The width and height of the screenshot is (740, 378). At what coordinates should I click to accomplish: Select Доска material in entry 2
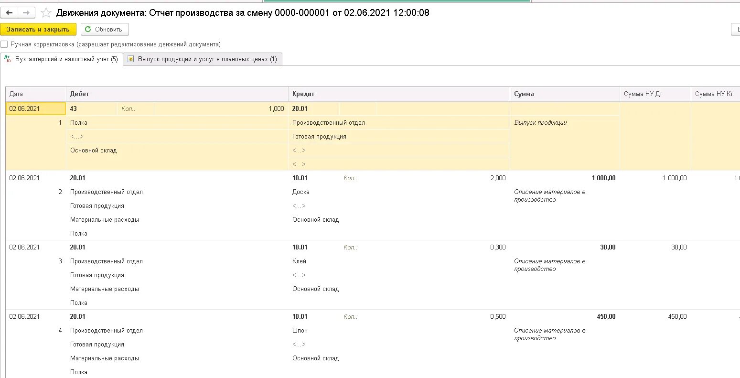click(301, 192)
